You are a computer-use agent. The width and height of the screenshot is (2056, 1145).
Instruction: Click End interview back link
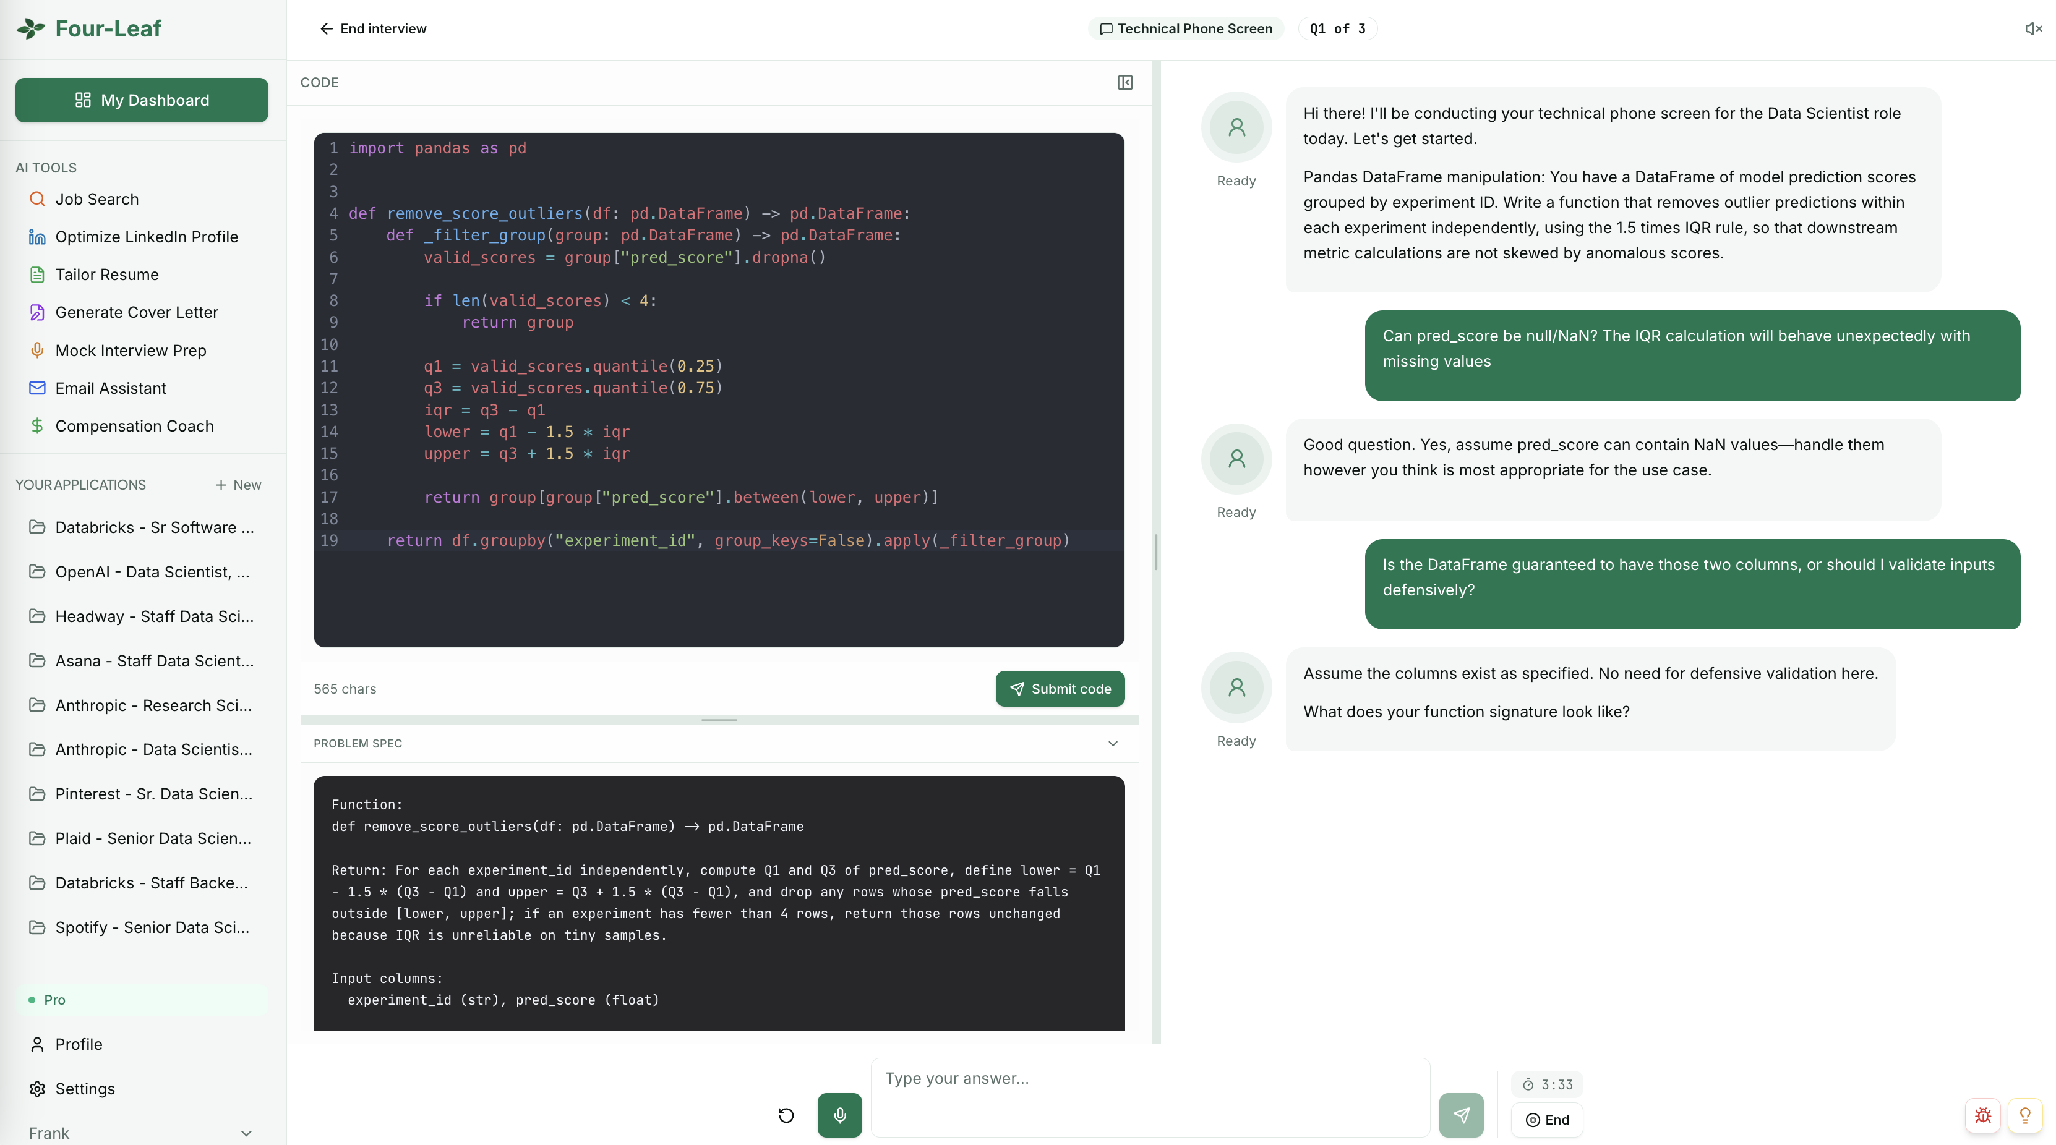(373, 28)
